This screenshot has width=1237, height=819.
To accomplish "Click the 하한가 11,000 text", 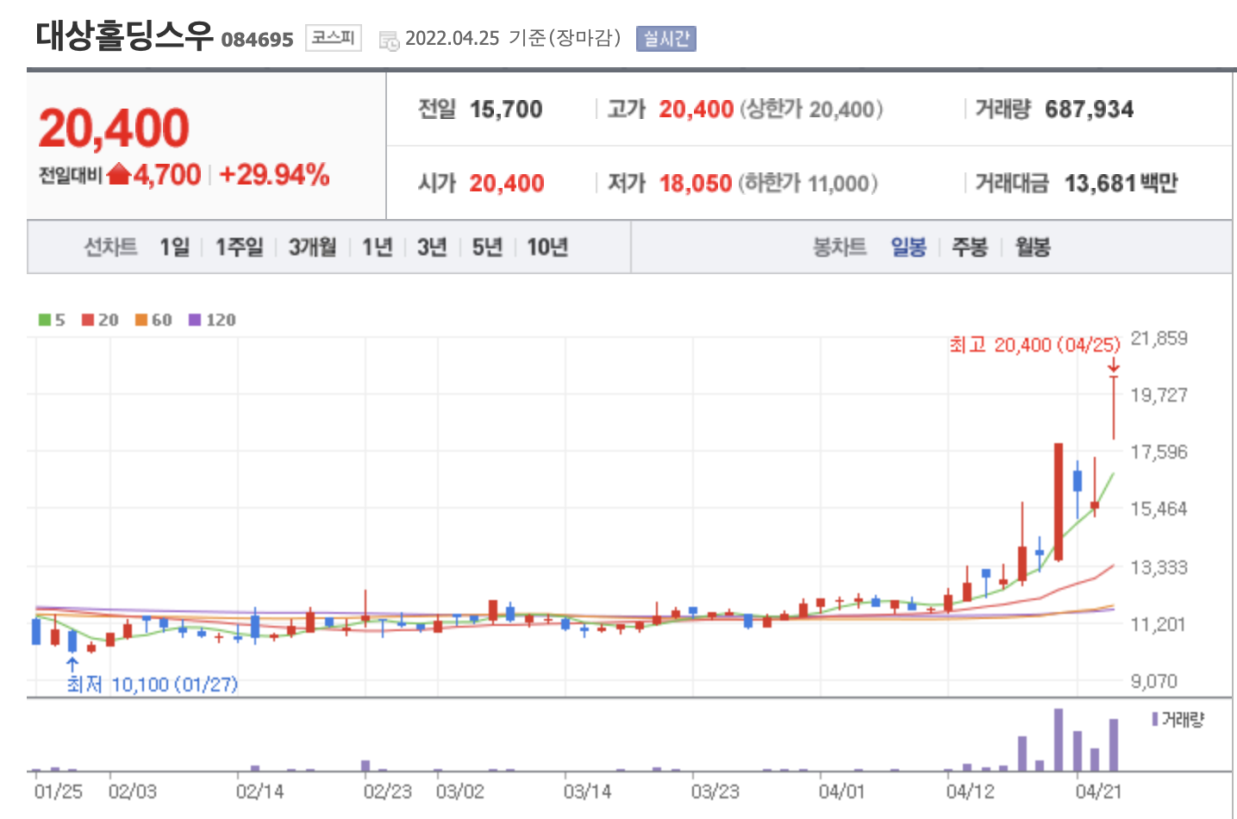I will click(809, 184).
